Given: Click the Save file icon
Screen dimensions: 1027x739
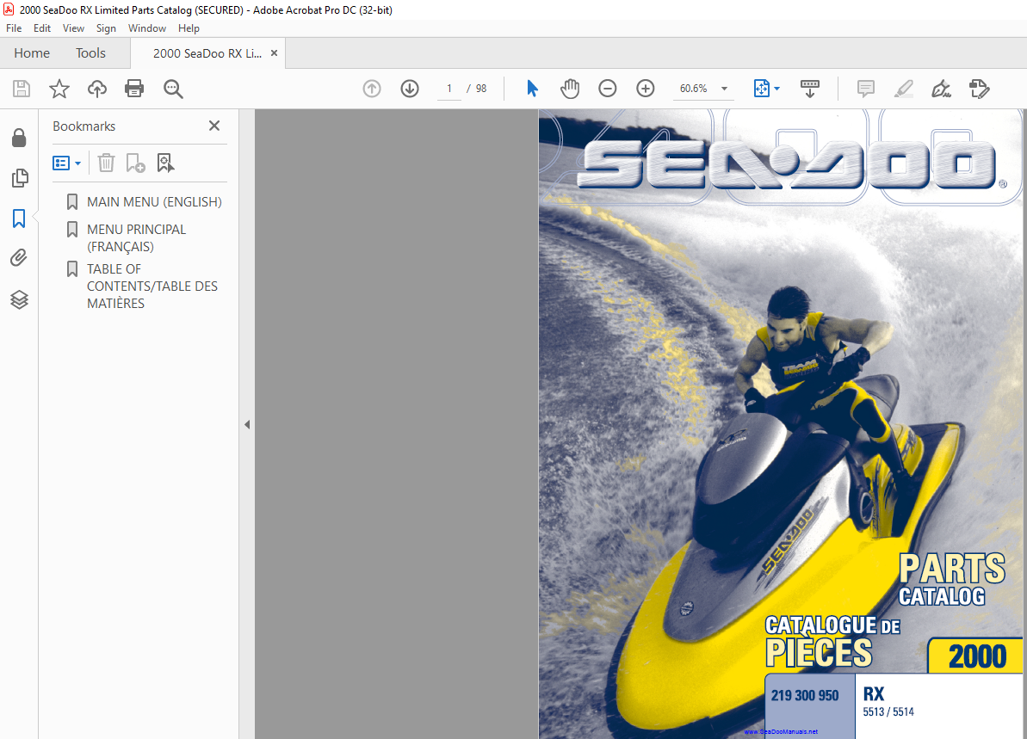Looking at the screenshot, I should click(22, 89).
